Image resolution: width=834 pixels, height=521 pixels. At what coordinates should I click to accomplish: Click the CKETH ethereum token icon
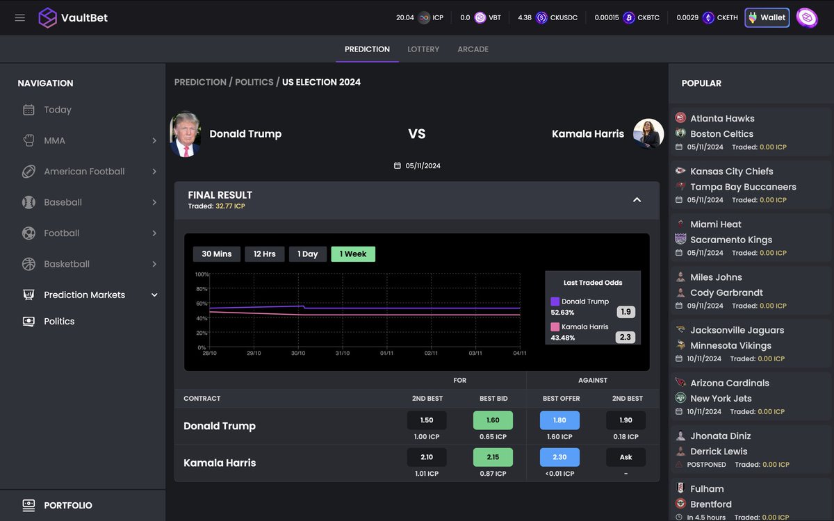(708, 17)
